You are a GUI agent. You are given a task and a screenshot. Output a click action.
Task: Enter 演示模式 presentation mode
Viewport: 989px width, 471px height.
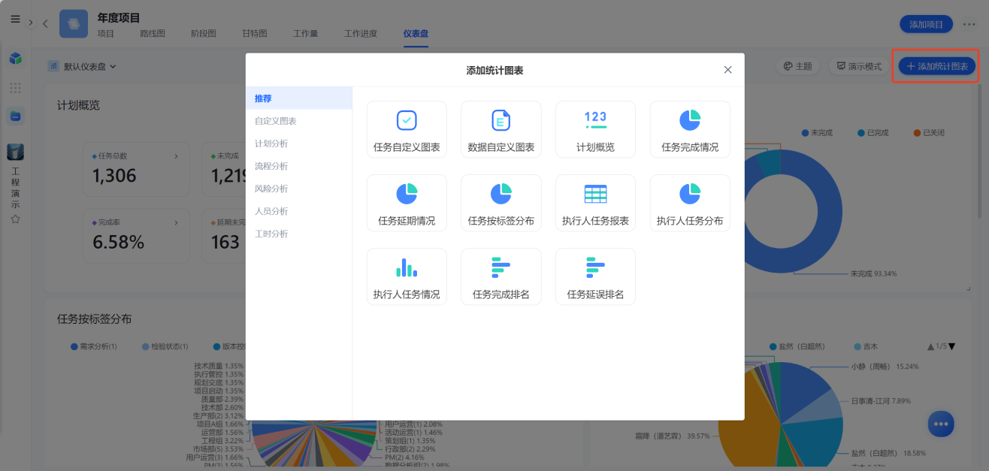[x=859, y=66]
